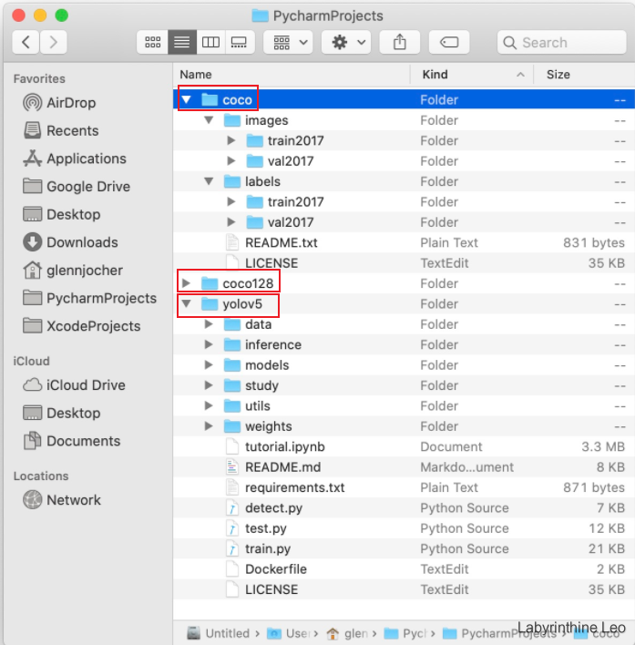Viewport: 635px width, 645px height.
Task: Switch to gallery view in toolbar
Action: pos(239,42)
